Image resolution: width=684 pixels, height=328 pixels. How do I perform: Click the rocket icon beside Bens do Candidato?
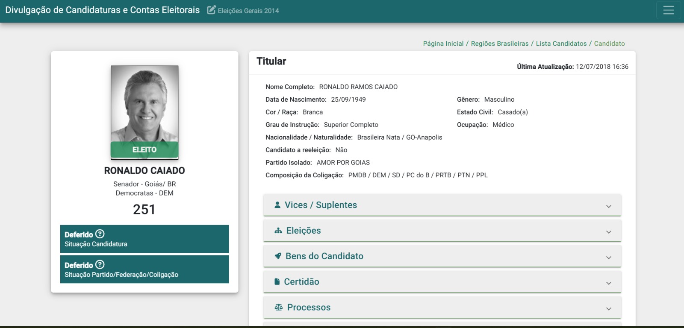(278, 256)
